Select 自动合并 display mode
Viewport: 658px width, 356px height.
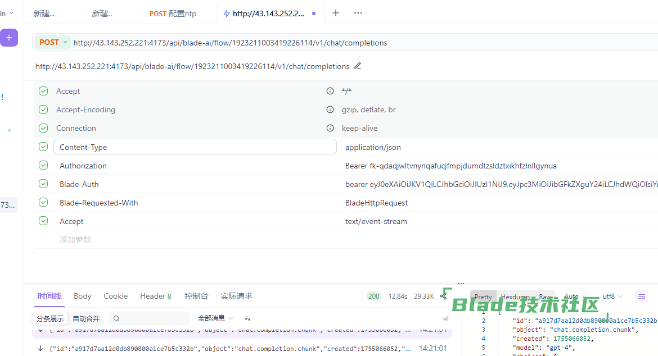86,319
